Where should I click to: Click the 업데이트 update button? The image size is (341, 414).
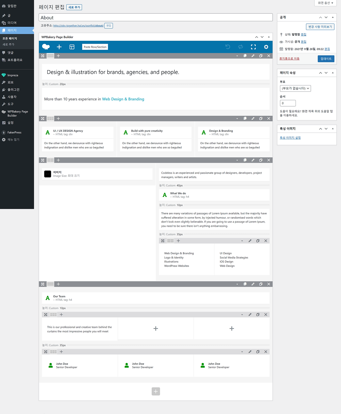tap(326, 59)
